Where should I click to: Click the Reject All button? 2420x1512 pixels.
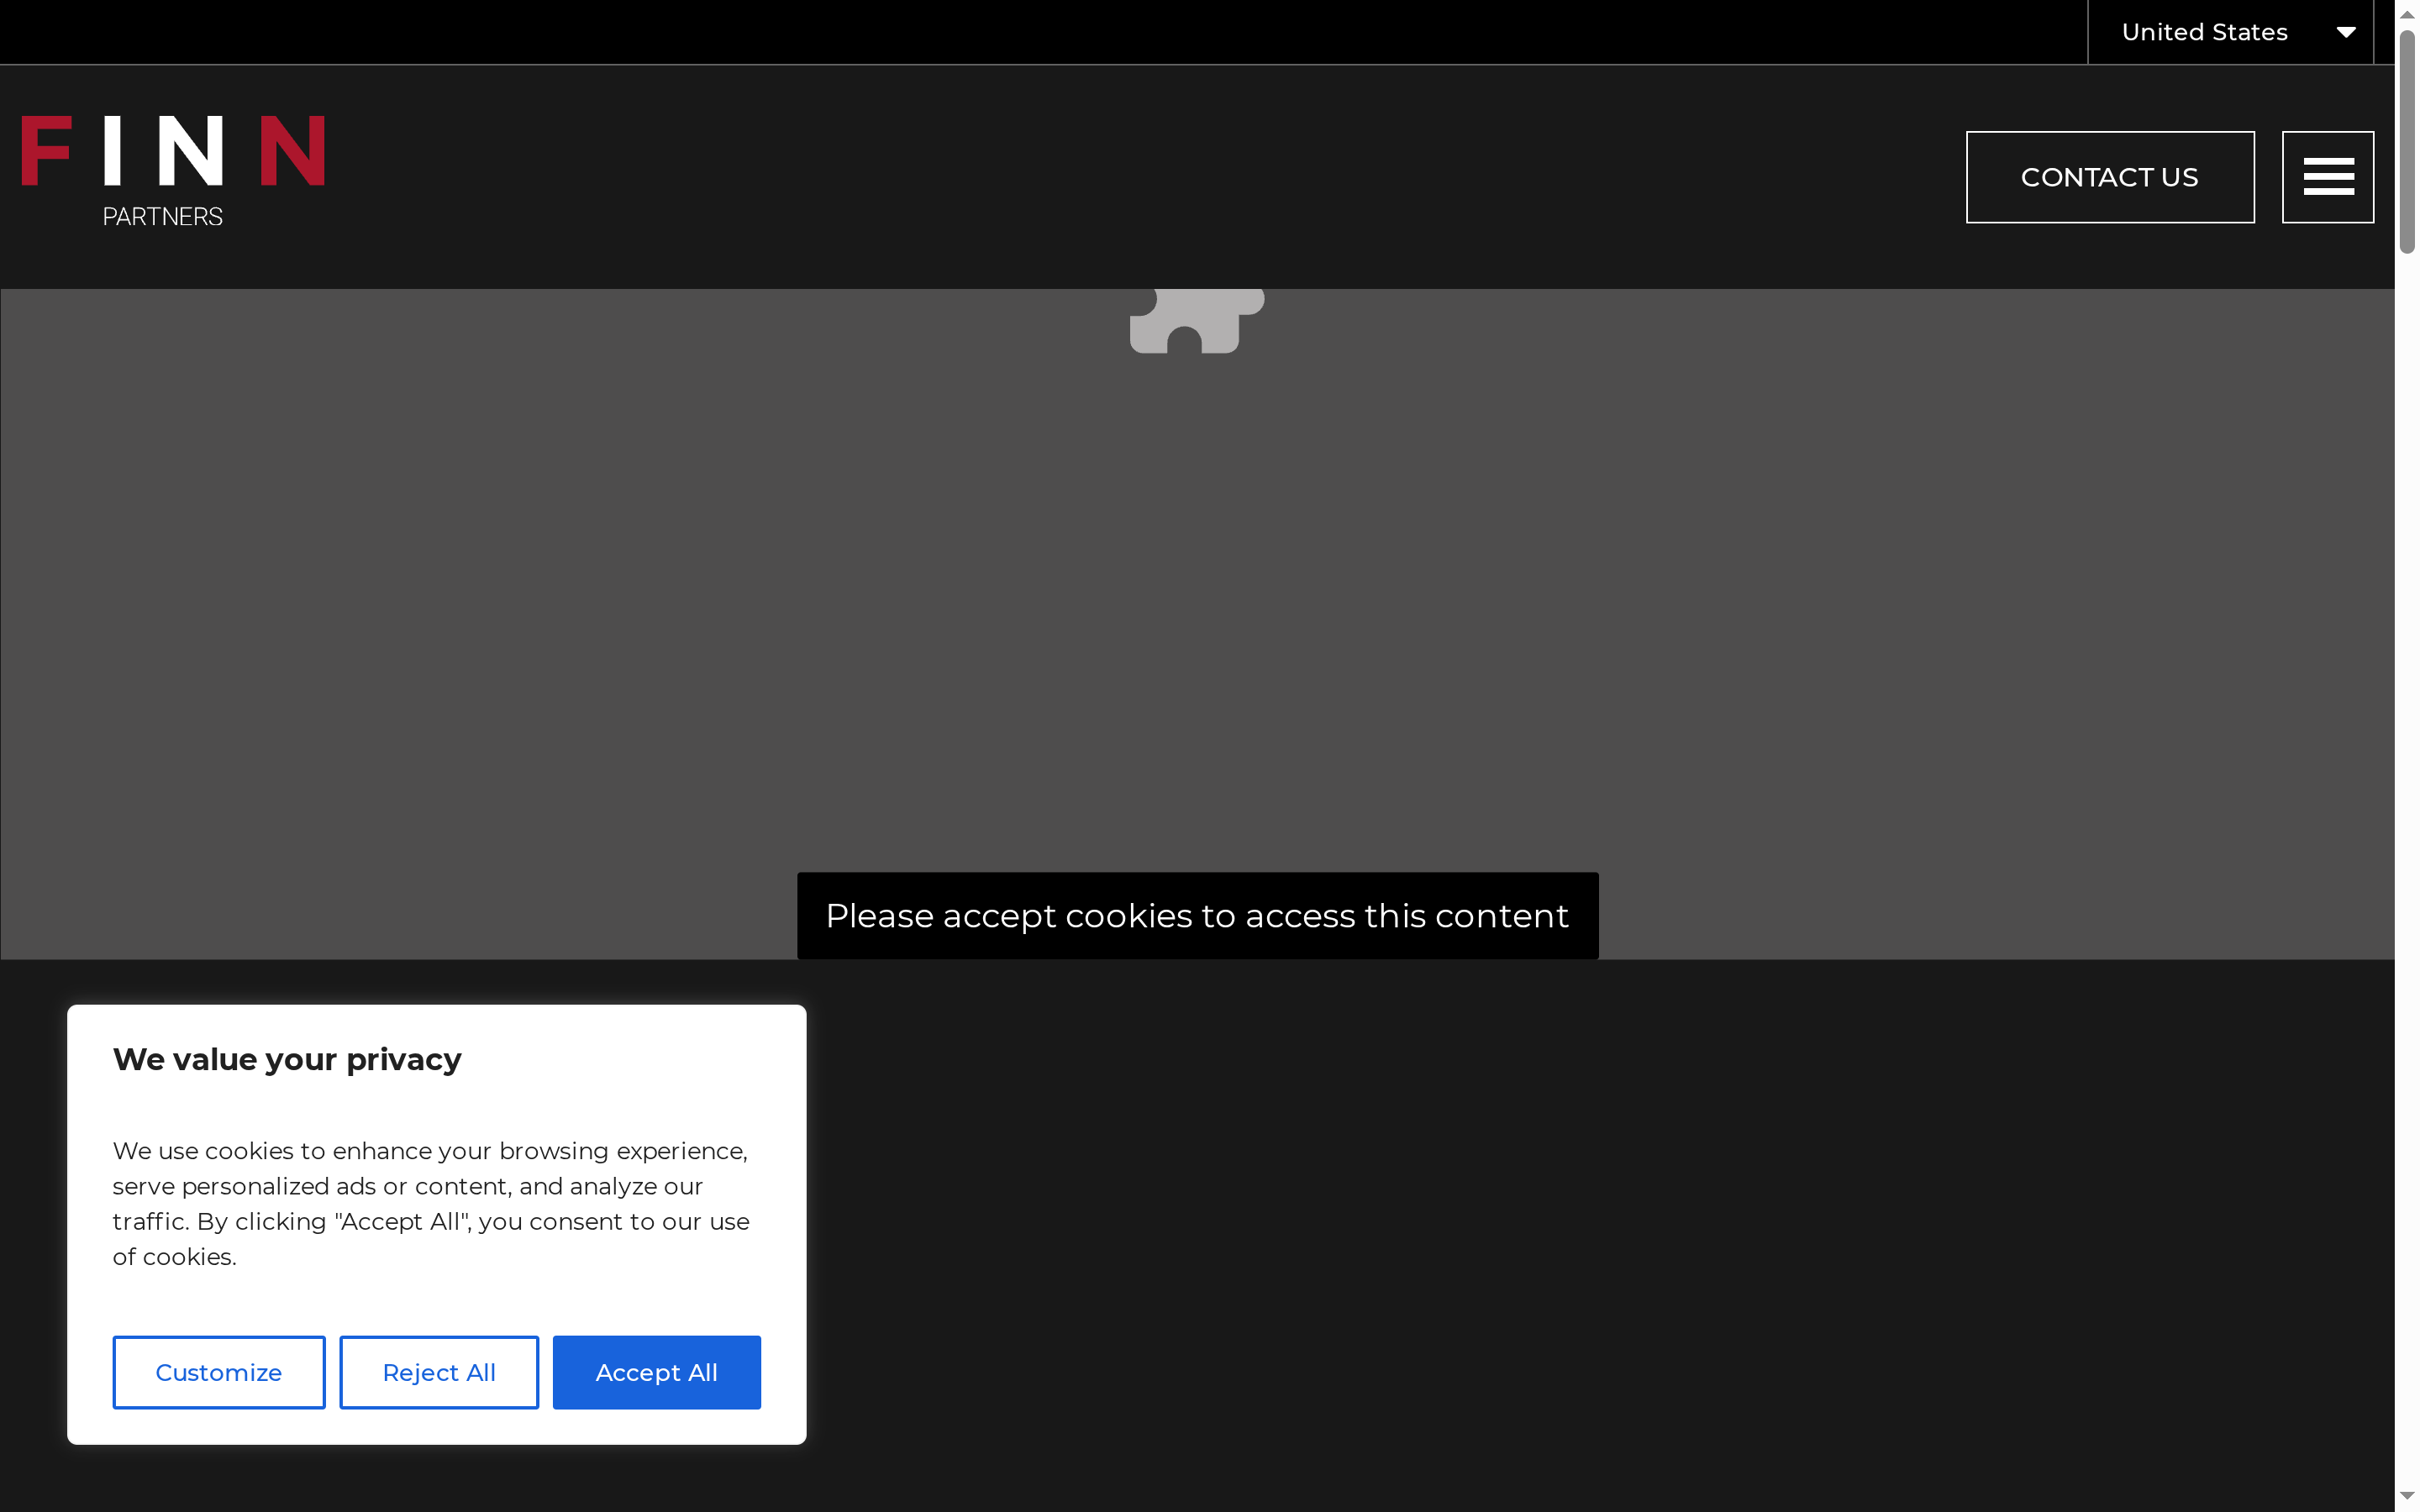point(438,1372)
